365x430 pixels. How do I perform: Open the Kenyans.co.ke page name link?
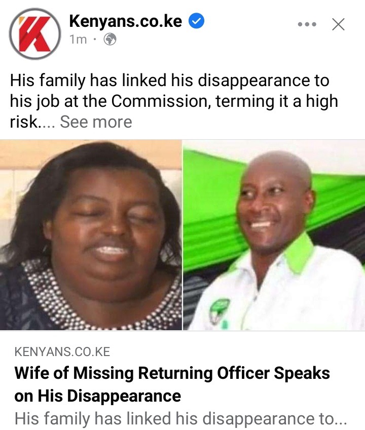(125, 21)
